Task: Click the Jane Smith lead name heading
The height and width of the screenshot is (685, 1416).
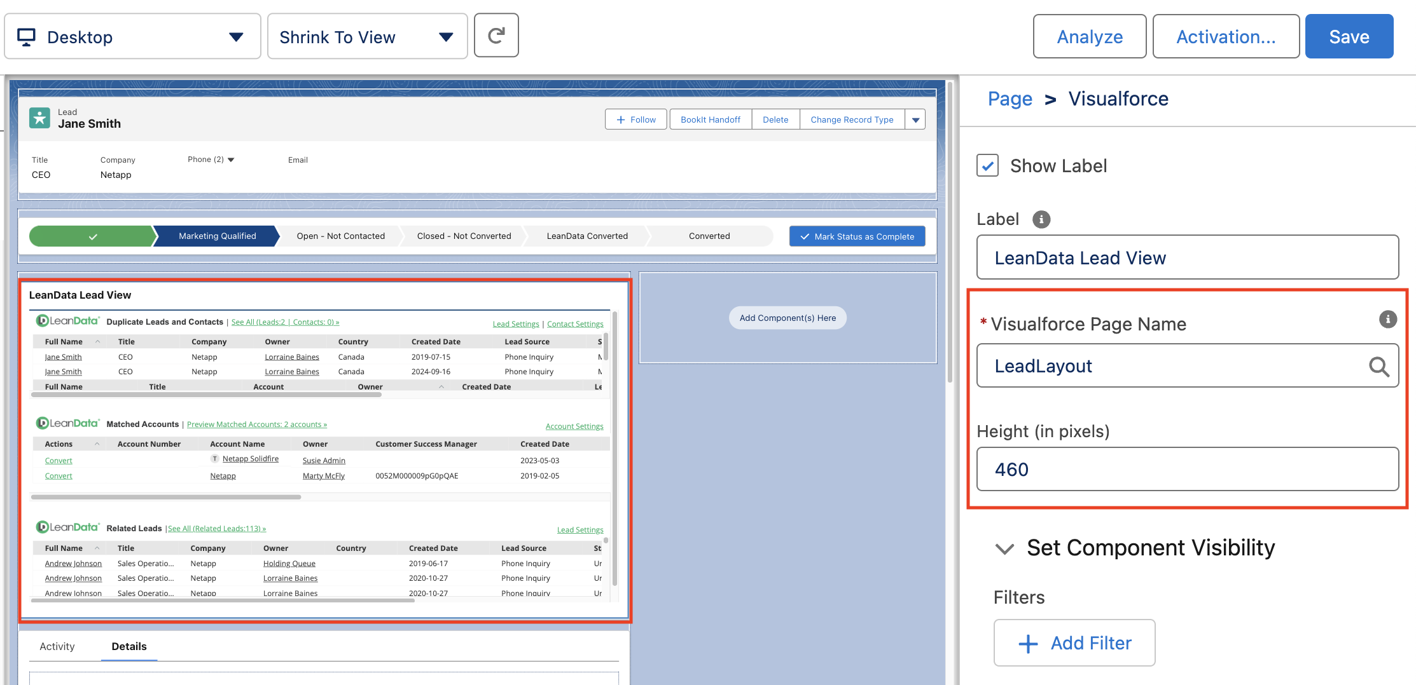Action: click(x=90, y=124)
